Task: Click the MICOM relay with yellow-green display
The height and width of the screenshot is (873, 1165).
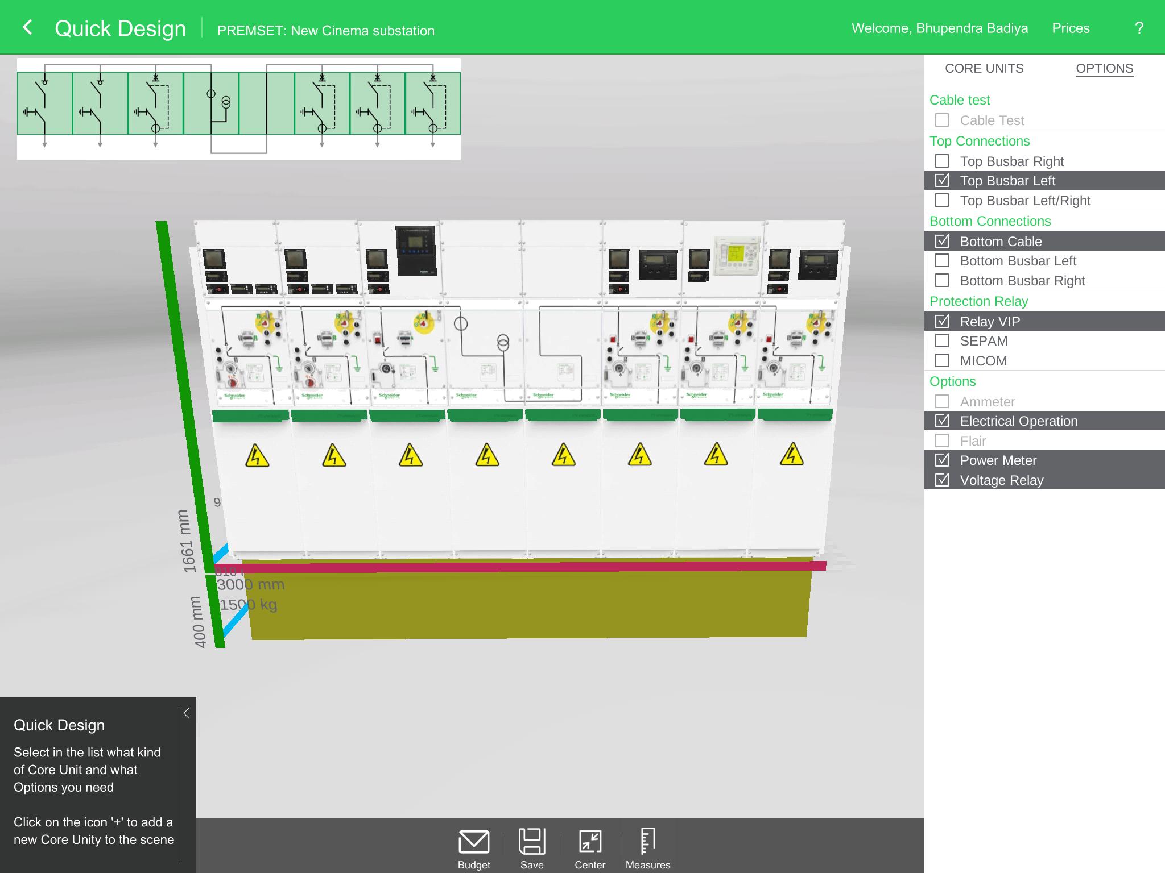Action: 737,256
